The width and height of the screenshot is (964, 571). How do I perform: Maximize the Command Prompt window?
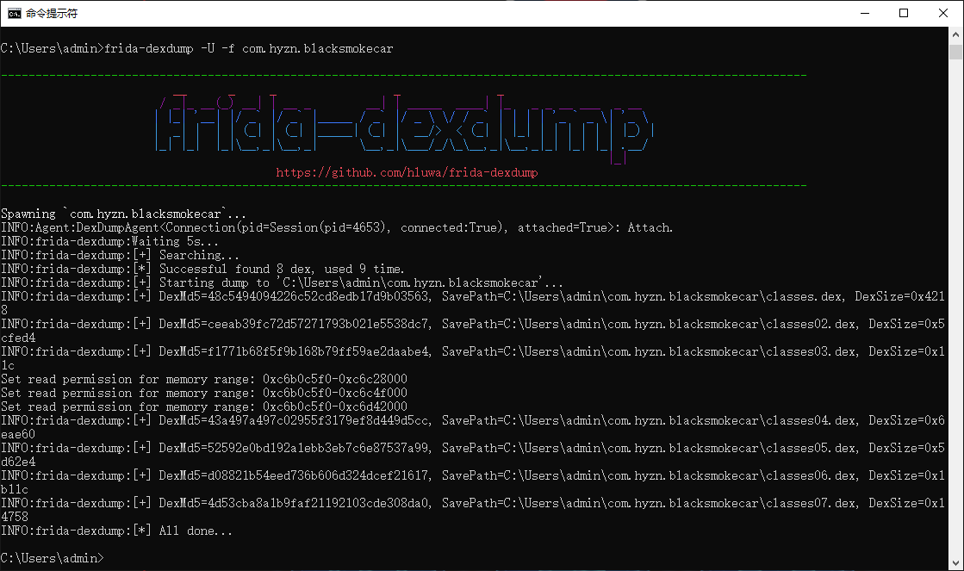coord(904,13)
